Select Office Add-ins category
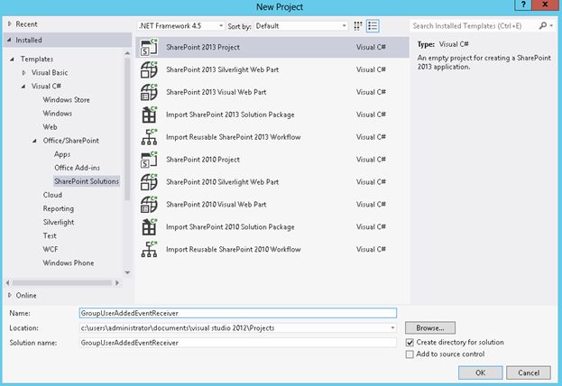The width and height of the screenshot is (562, 386). (x=77, y=168)
